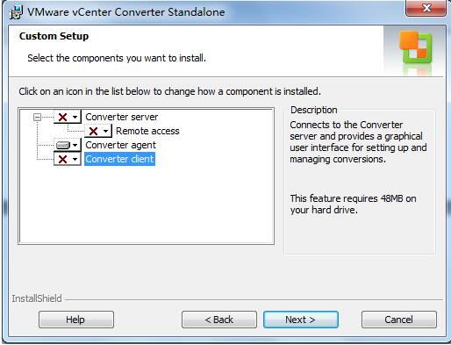The width and height of the screenshot is (451, 345).
Task: Open the Remote access install-state dropdown arrow
Action: (106, 132)
